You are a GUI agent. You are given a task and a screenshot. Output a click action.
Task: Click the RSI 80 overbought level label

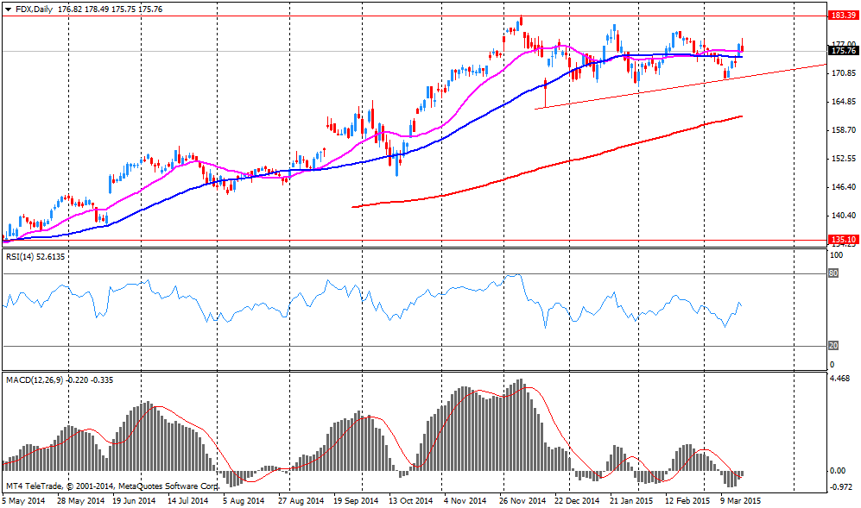(x=833, y=273)
